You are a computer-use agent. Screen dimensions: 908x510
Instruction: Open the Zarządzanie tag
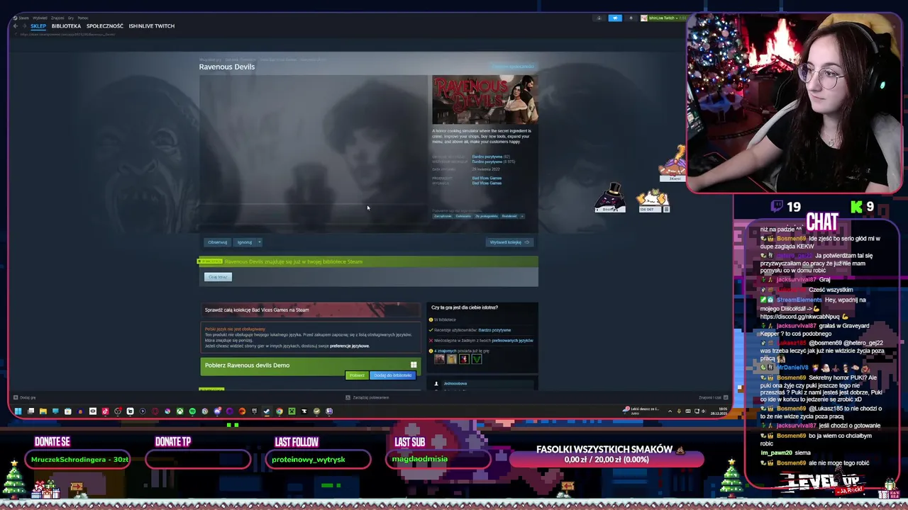[x=443, y=216]
